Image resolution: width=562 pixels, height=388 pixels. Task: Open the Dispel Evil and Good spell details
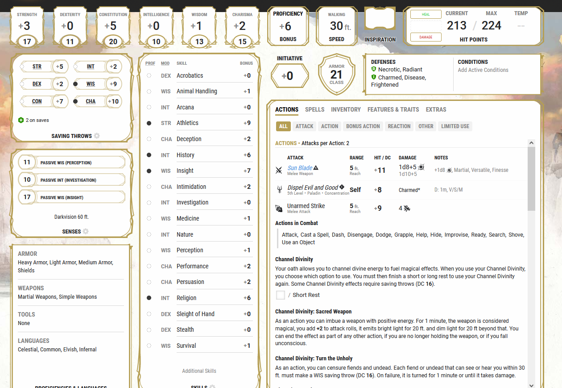pyautogui.click(x=313, y=188)
